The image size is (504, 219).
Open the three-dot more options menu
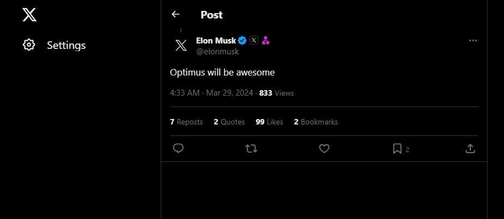(x=473, y=41)
